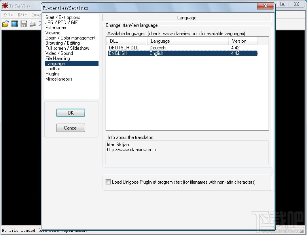
Task: Sort list by Language column header
Action: tap(188, 41)
